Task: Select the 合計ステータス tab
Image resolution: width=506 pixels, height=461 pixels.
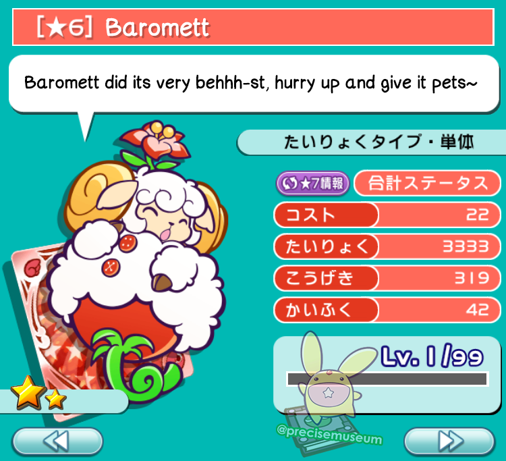Action: pyautogui.click(x=427, y=183)
